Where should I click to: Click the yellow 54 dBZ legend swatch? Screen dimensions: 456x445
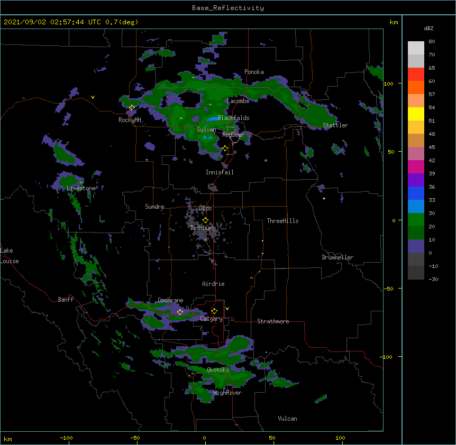pos(416,114)
